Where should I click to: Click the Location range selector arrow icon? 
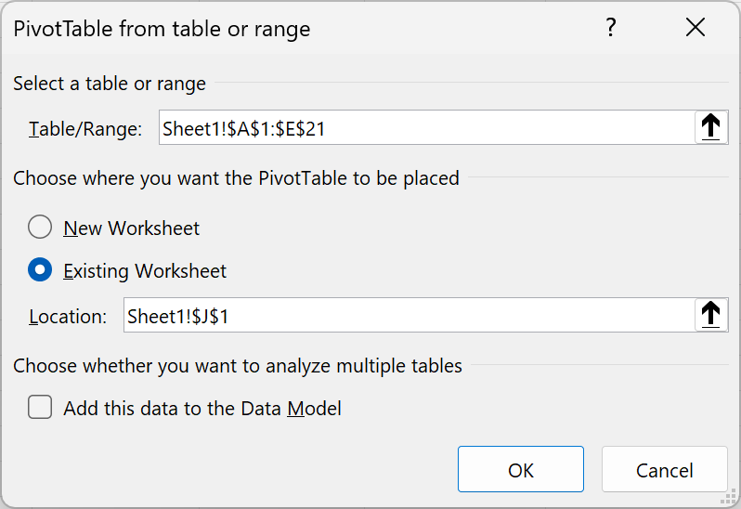point(710,316)
